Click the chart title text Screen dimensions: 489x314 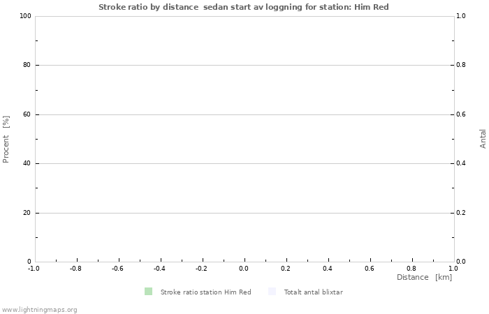pos(244,7)
